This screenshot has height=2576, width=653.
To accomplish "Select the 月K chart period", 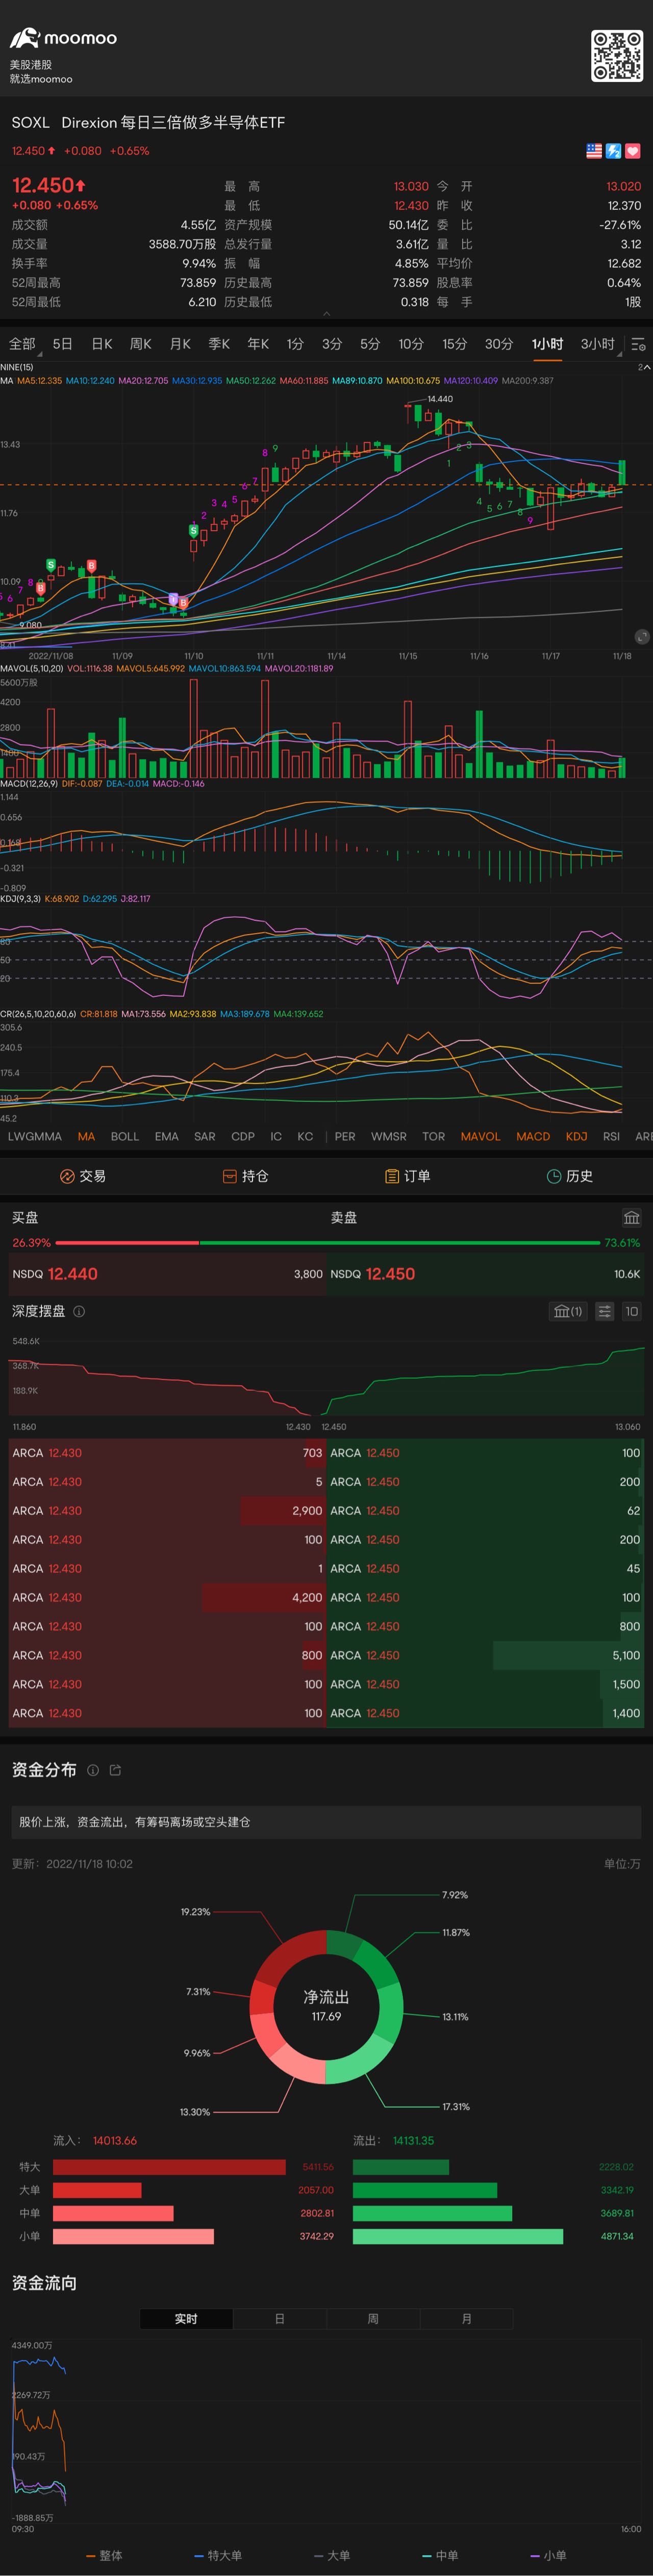I will pyautogui.click(x=180, y=344).
